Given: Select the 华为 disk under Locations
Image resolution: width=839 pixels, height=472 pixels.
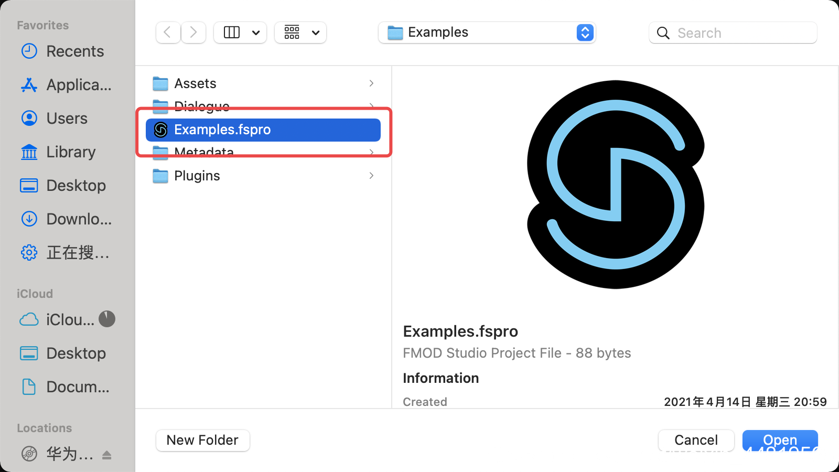Looking at the screenshot, I should (x=57, y=454).
